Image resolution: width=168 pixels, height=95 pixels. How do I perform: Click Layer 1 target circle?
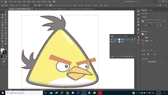point(133,42)
